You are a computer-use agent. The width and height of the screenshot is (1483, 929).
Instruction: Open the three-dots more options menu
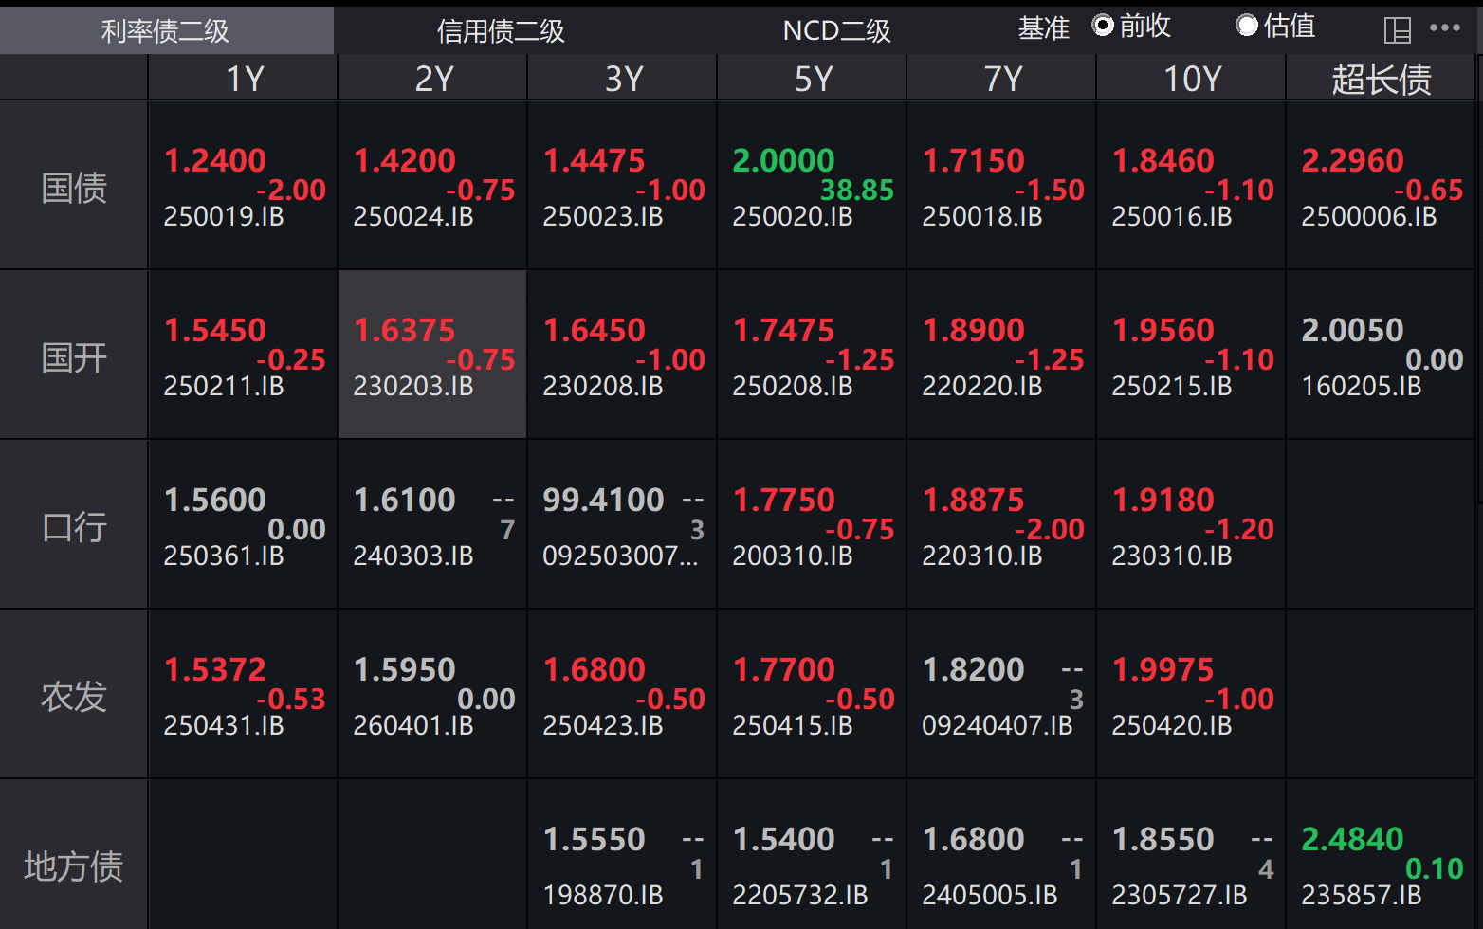pos(1445,27)
